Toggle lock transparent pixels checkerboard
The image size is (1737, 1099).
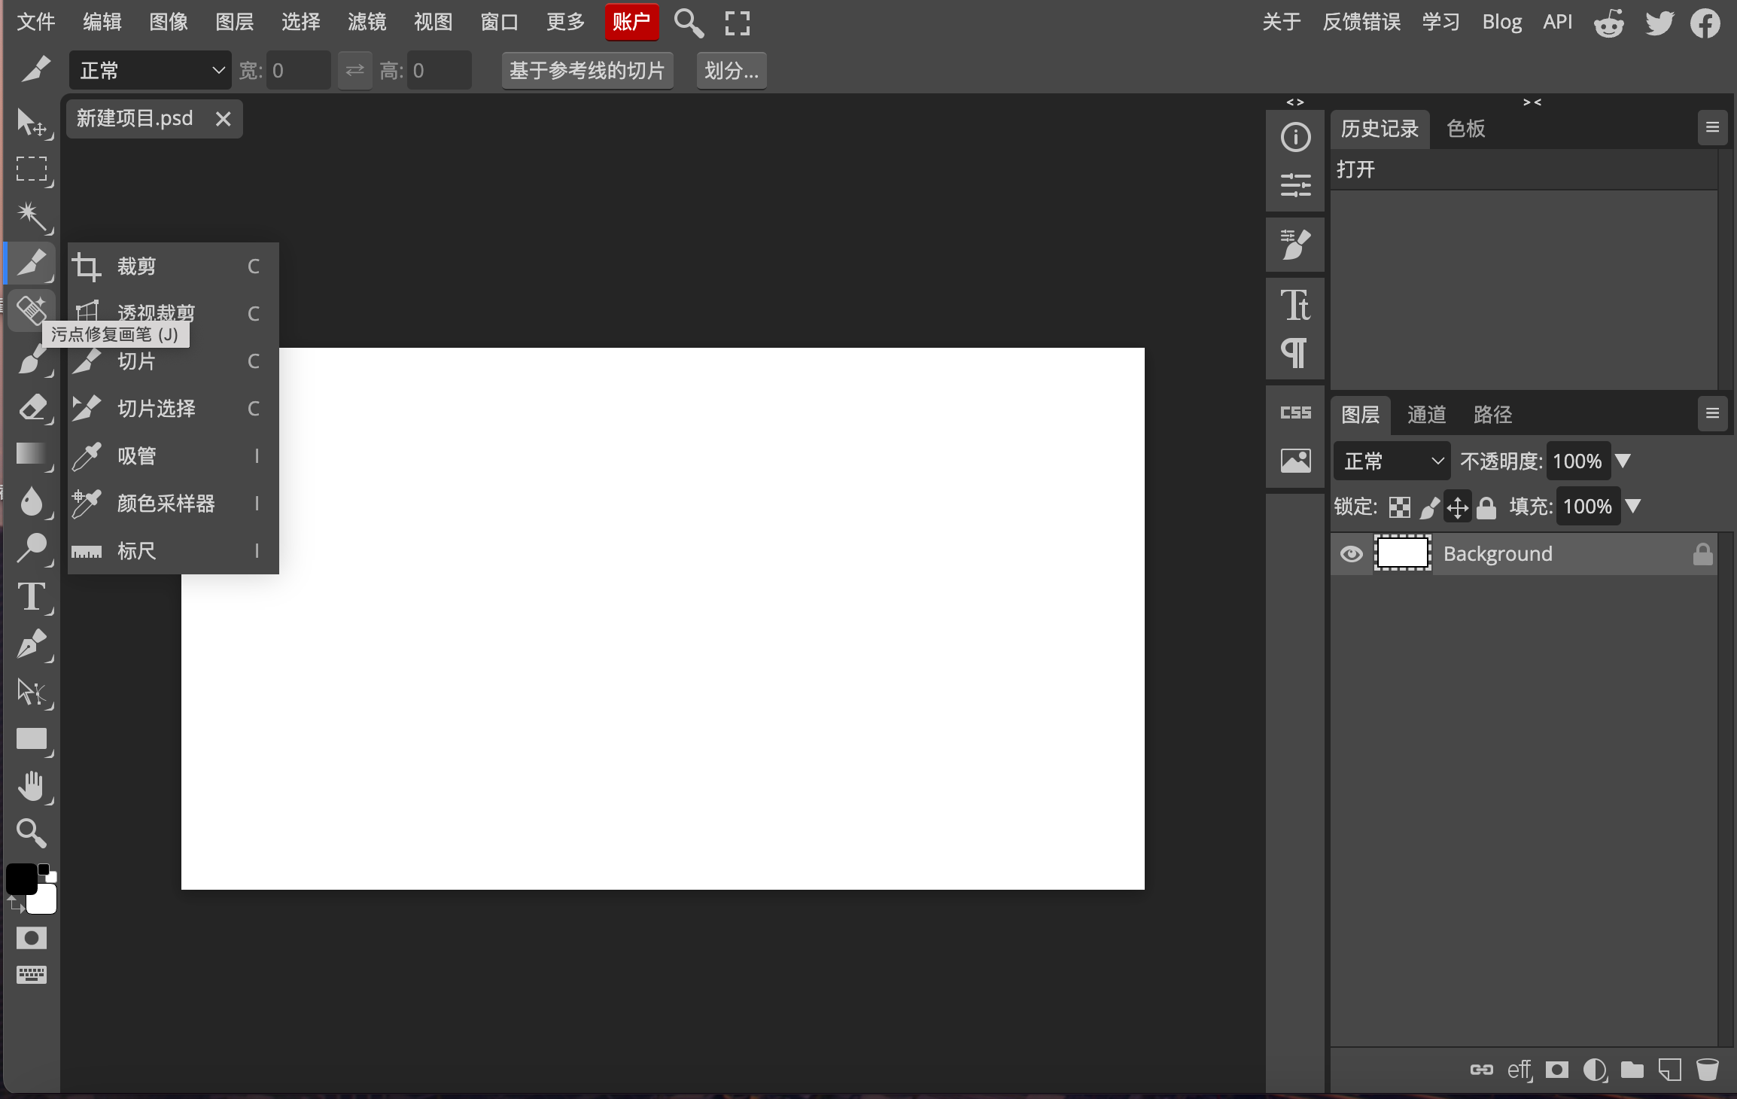pyautogui.click(x=1399, y=507)
